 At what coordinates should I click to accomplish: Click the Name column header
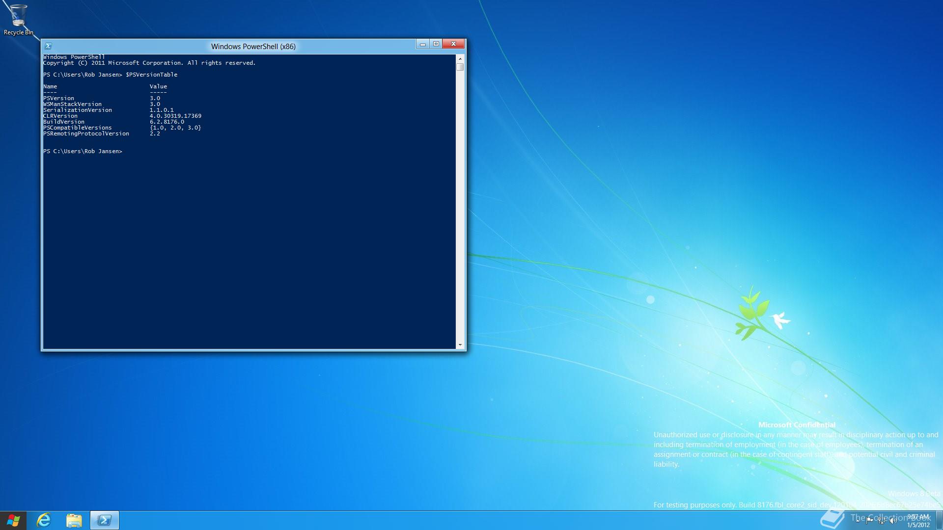(x=50, y=86)
